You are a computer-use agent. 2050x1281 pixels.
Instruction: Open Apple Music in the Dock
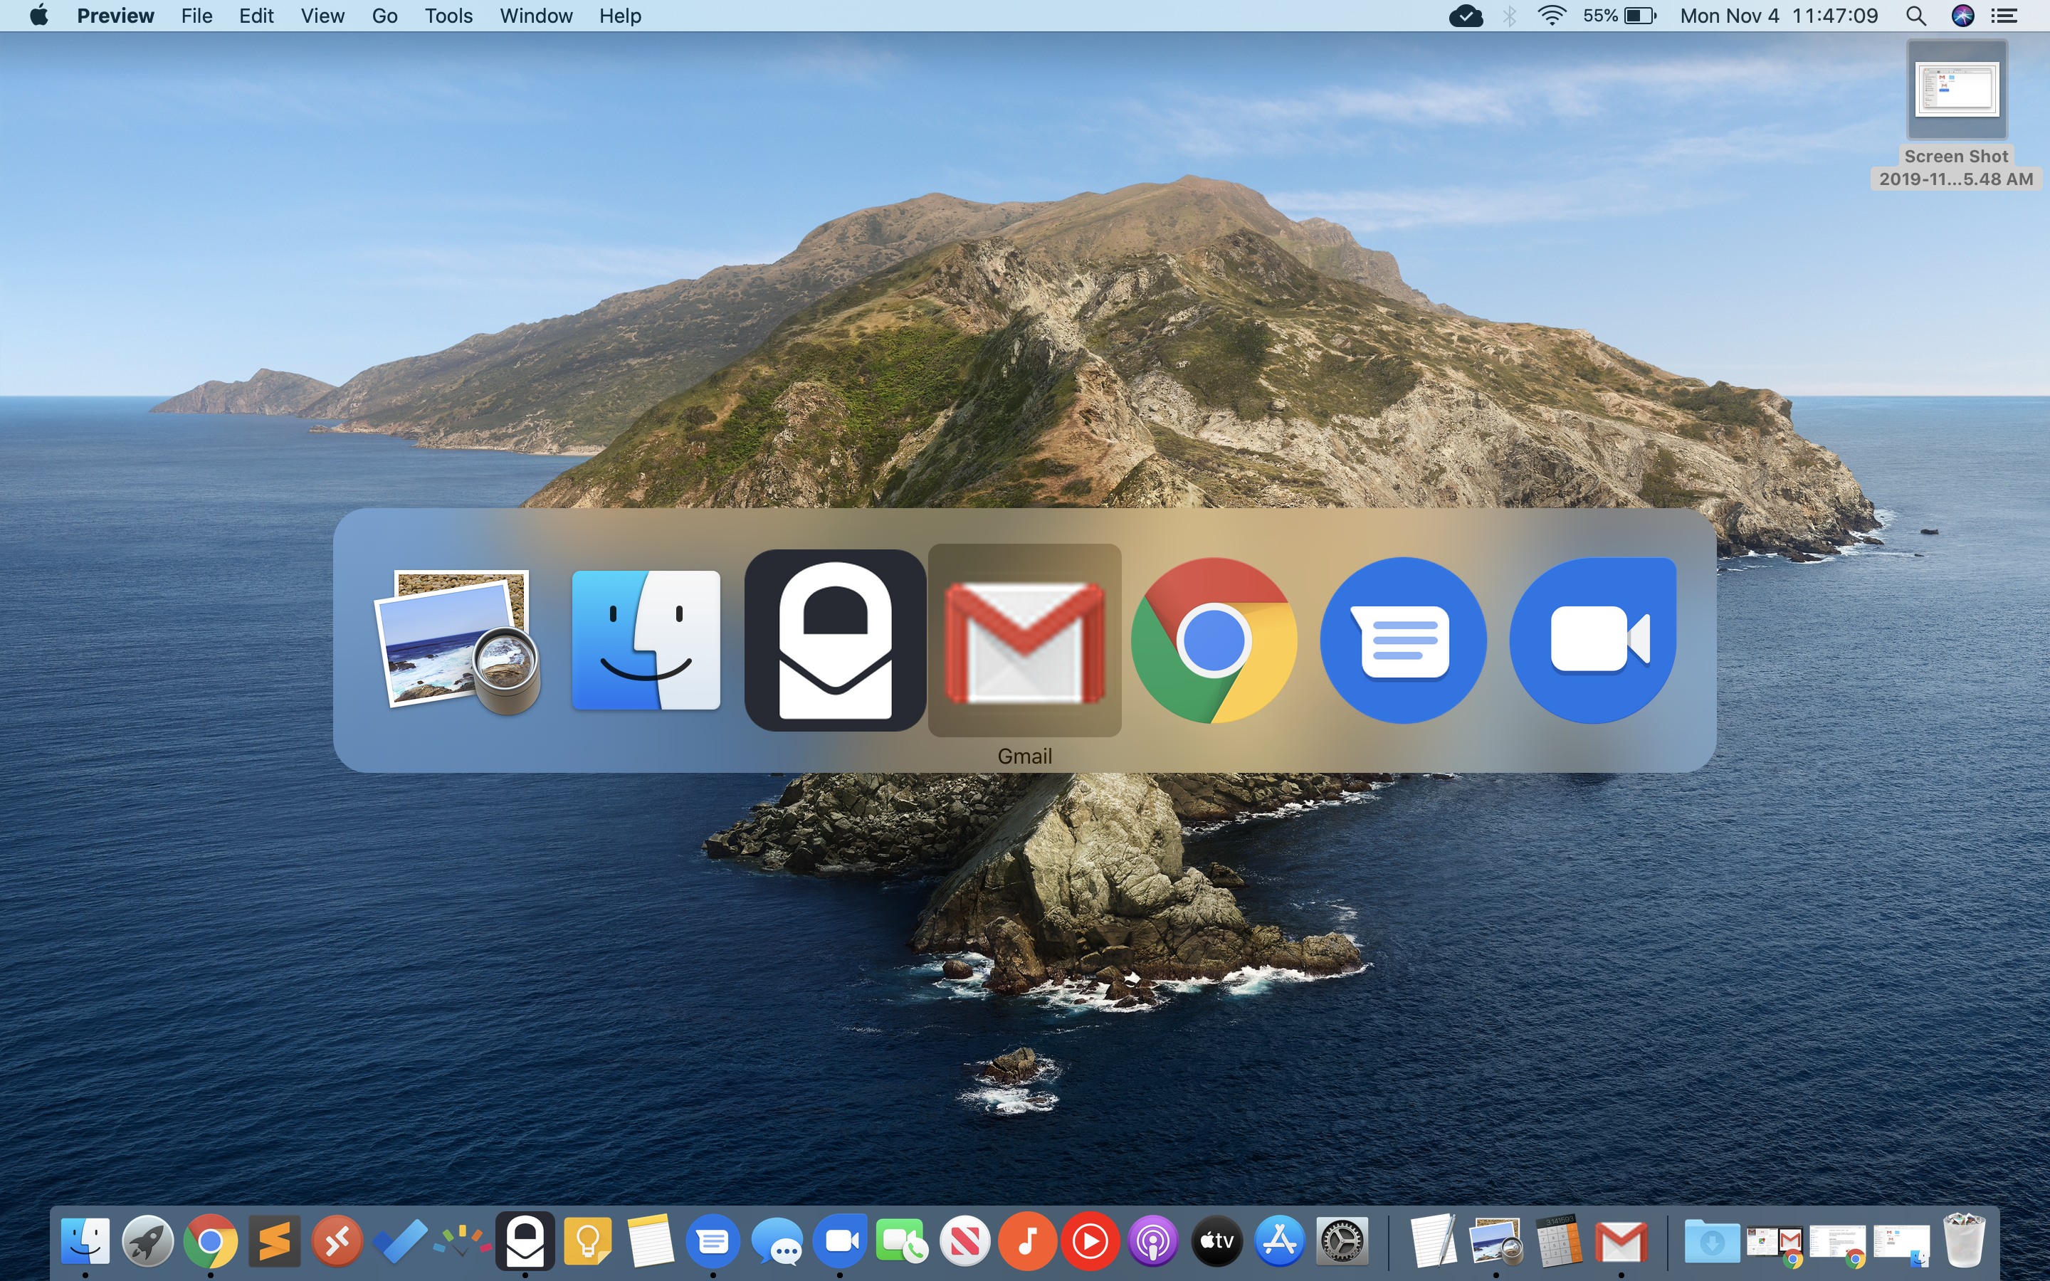coord(1028,1242)
